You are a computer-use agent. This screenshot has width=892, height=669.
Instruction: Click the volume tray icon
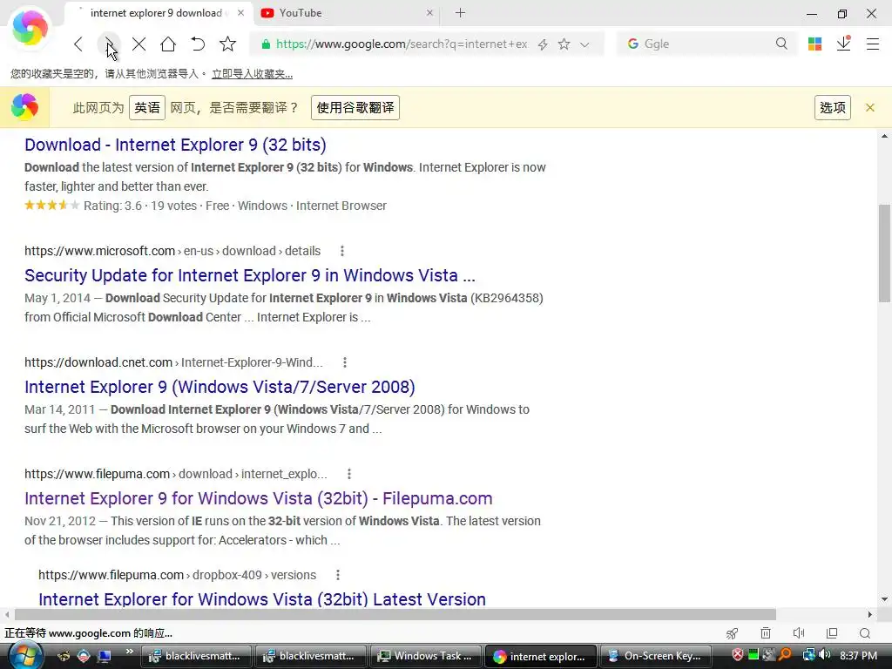825,655
